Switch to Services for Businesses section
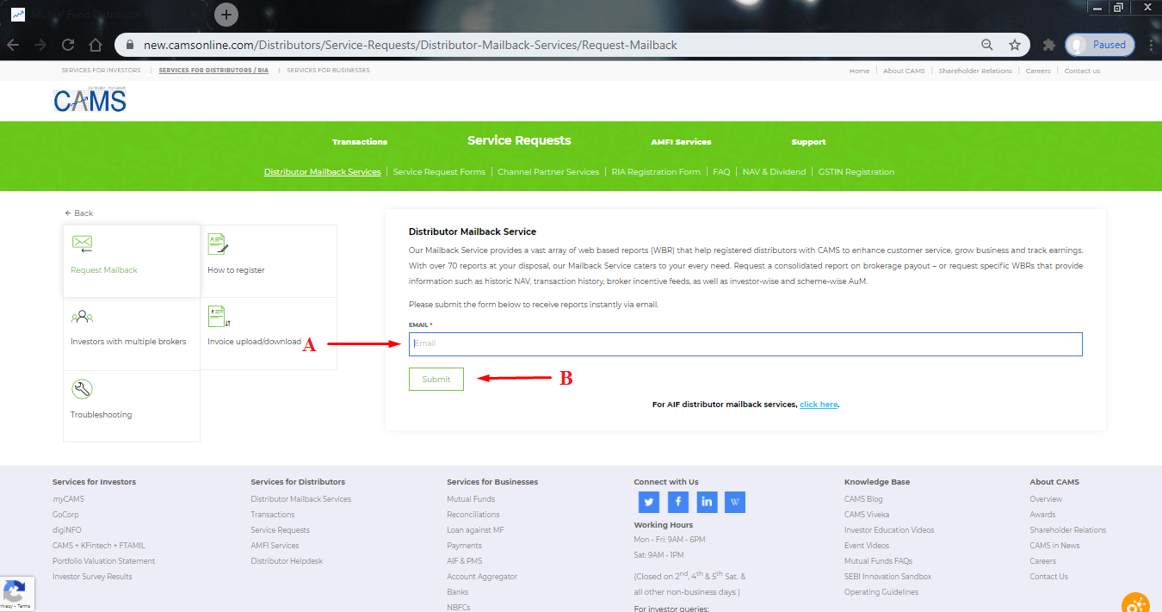1162x612 pixels. (x=328, y=71)
